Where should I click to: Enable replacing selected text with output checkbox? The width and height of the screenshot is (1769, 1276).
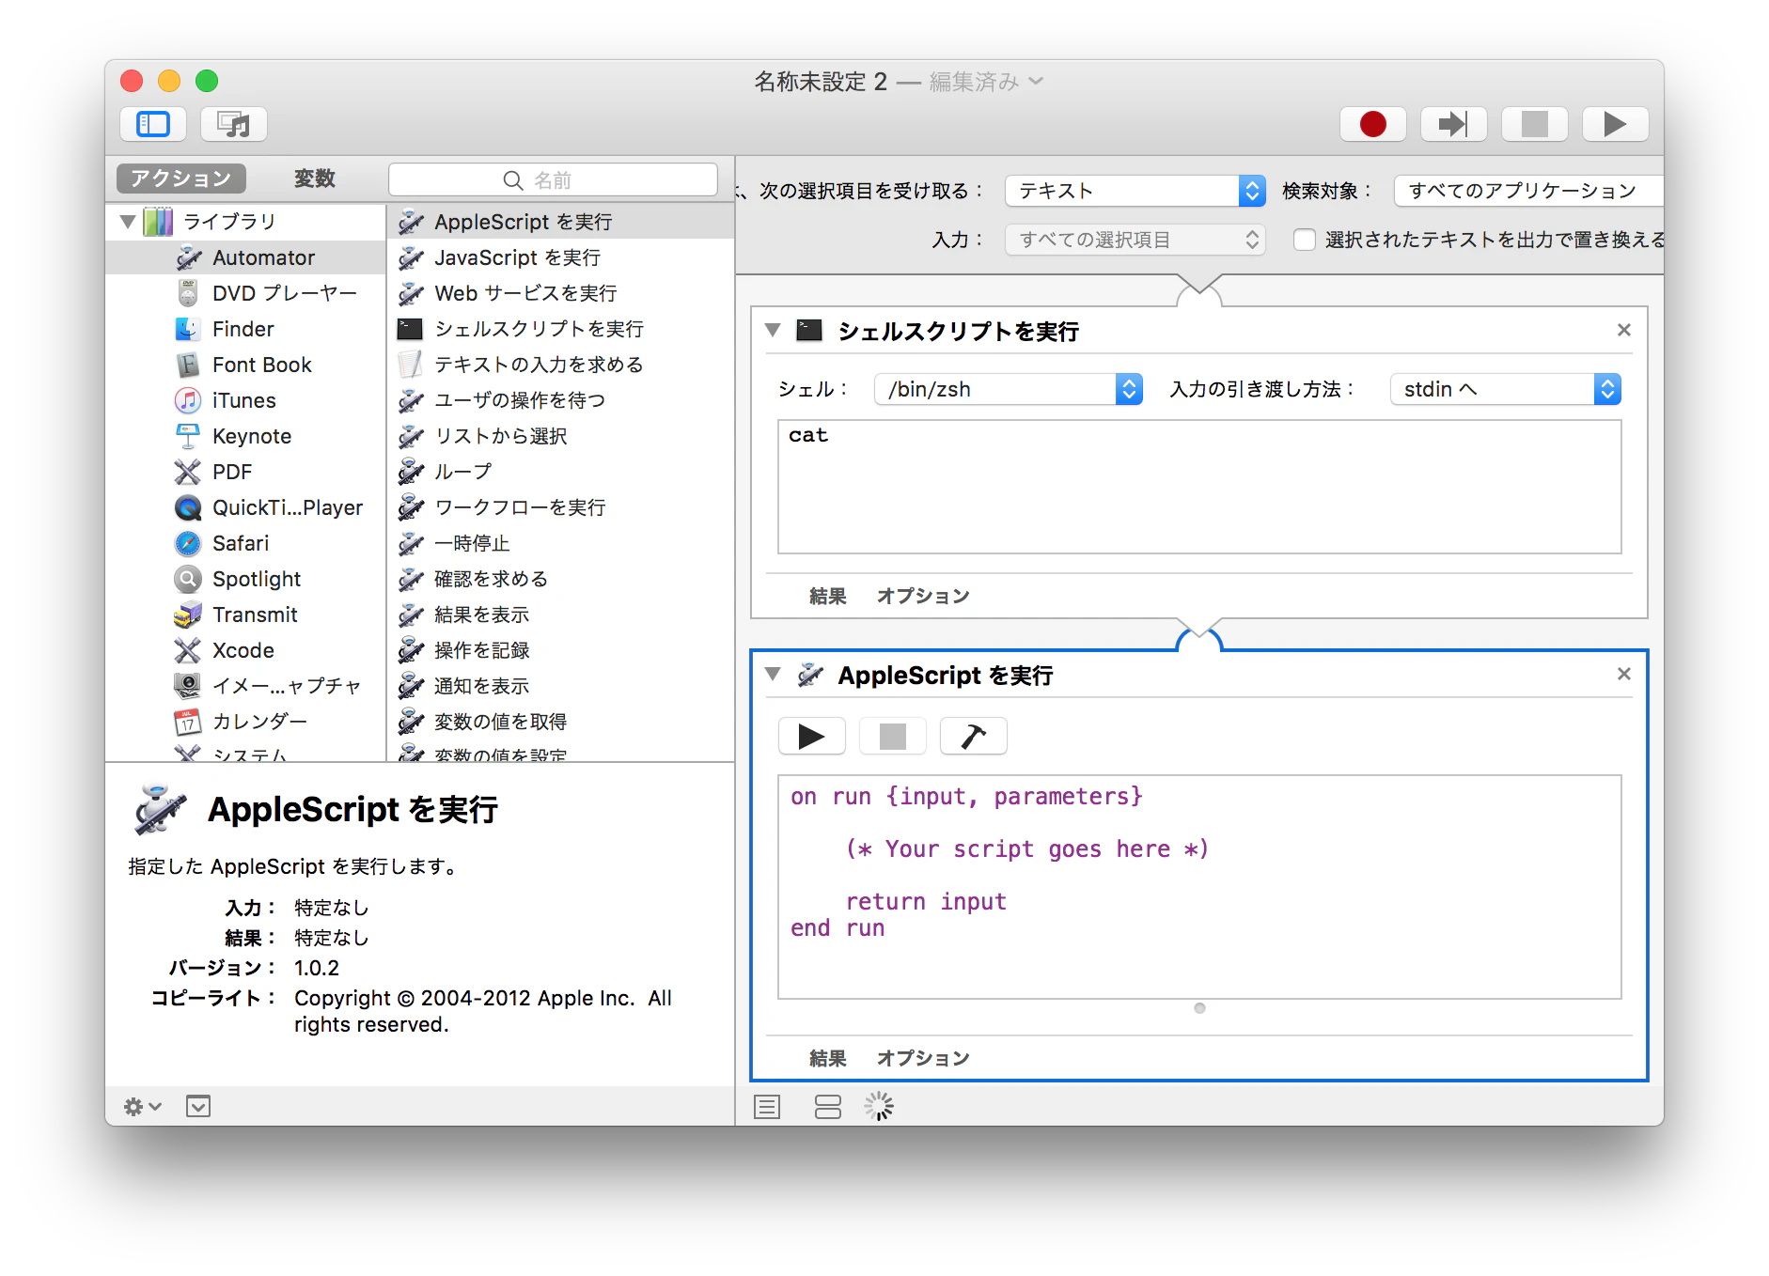click(x=1304, y=240)
